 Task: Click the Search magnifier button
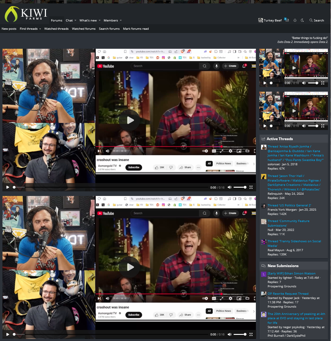click(317, 20)
